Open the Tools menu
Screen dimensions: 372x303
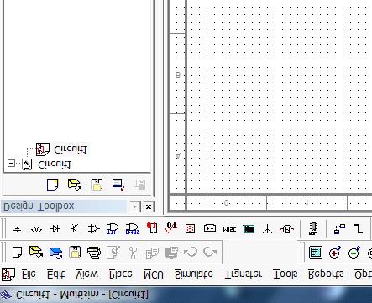coord(285,274)
